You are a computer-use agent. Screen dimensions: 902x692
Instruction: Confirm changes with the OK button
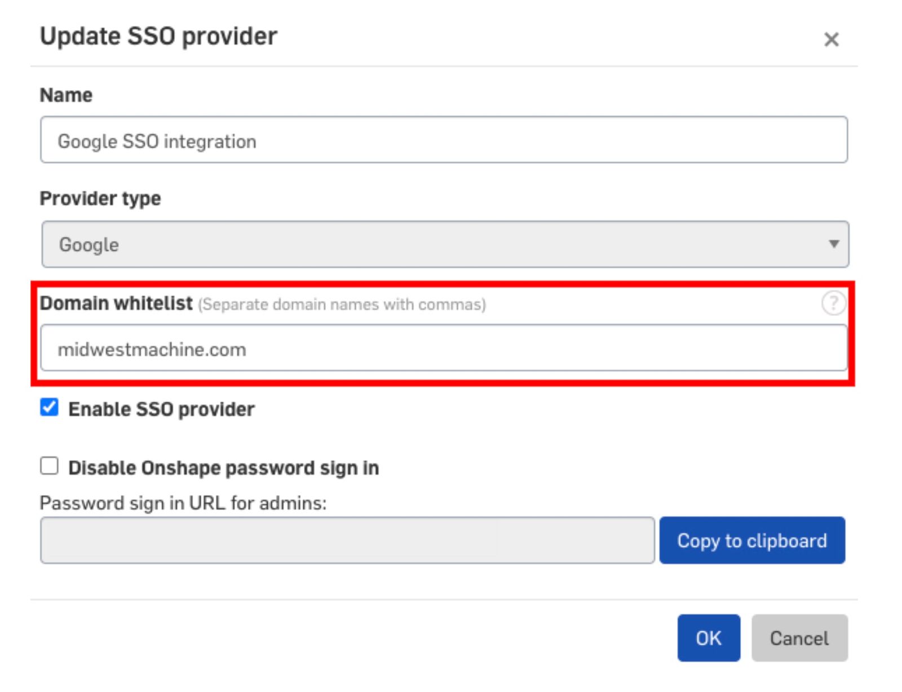pos(708,638)
